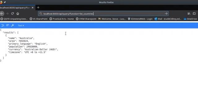Open the JSON viewer wrench settings
This screenshot has height=111, width=198.
coord(13,25)
